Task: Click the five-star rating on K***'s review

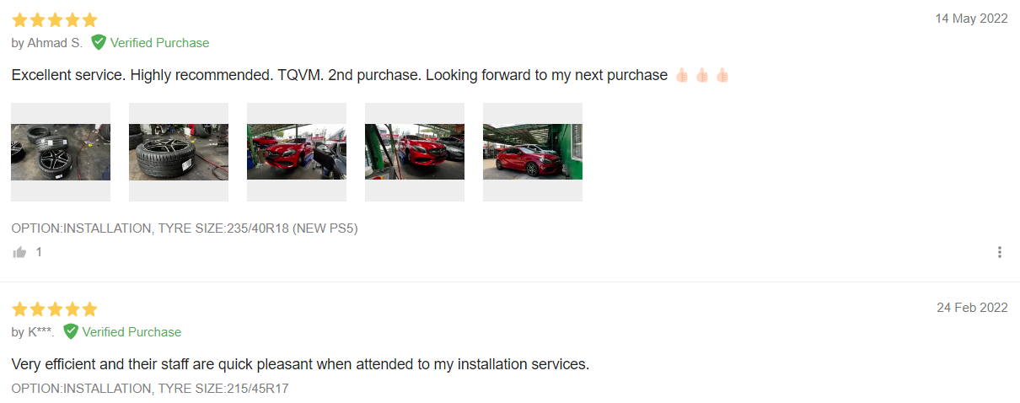Action: click(x=55, y=309)
